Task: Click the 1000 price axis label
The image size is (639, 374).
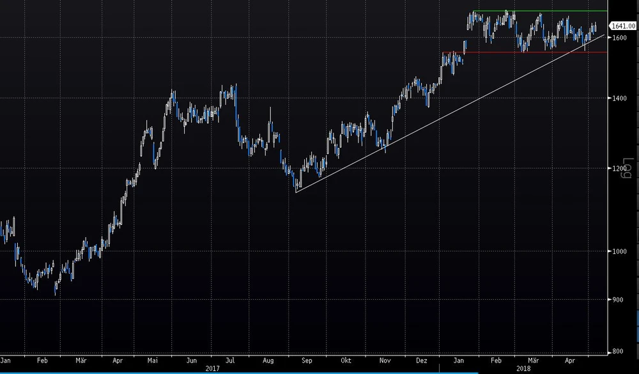Action: click(x=617, y=251)
